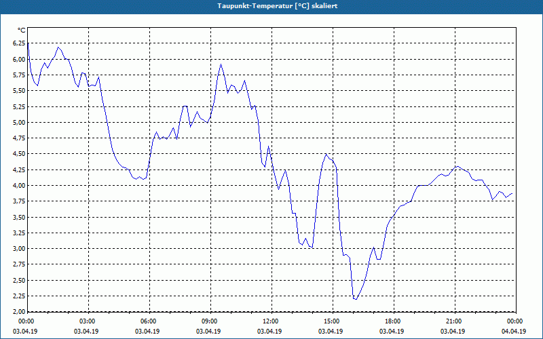Select the '6,00' y-axis label

point(19,59)
